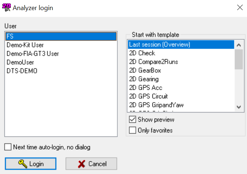The image size is (247, 174).
Task: Select the 2D Compare2Runs template
Action: click(x=153, y=62)
